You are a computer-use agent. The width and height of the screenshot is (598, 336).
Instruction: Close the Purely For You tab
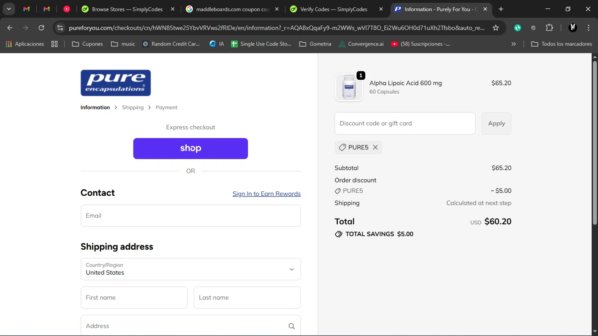point(485,9)
